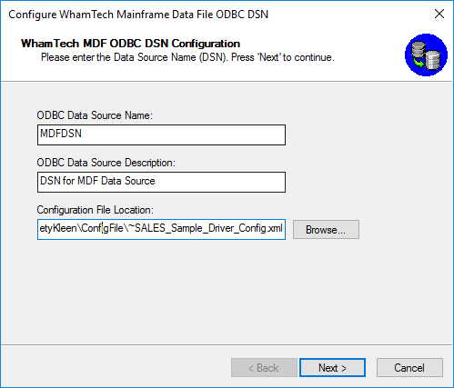Continue with the Next > button
The width and height of the screenshot is (454, 388).
click(332, 368)
